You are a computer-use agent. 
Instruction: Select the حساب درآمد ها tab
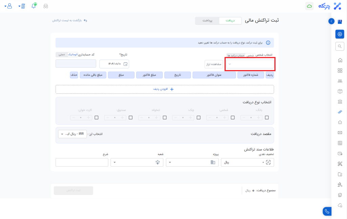pyautogui.click(x=236, y=55)
